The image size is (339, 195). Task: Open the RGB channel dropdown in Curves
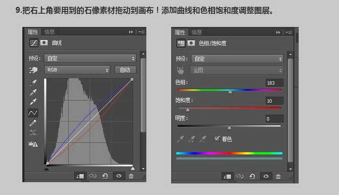pos(77,70)
